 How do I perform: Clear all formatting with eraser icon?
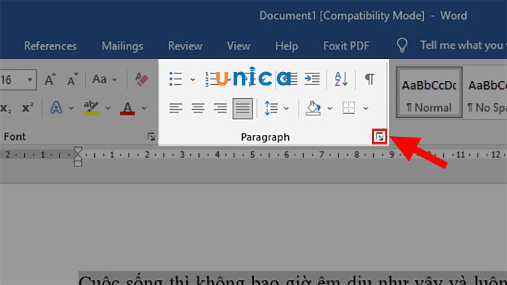[141, 79]
